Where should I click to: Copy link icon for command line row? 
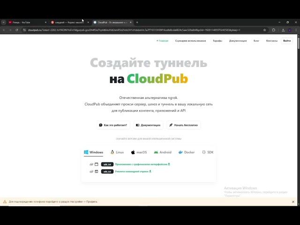91,172
